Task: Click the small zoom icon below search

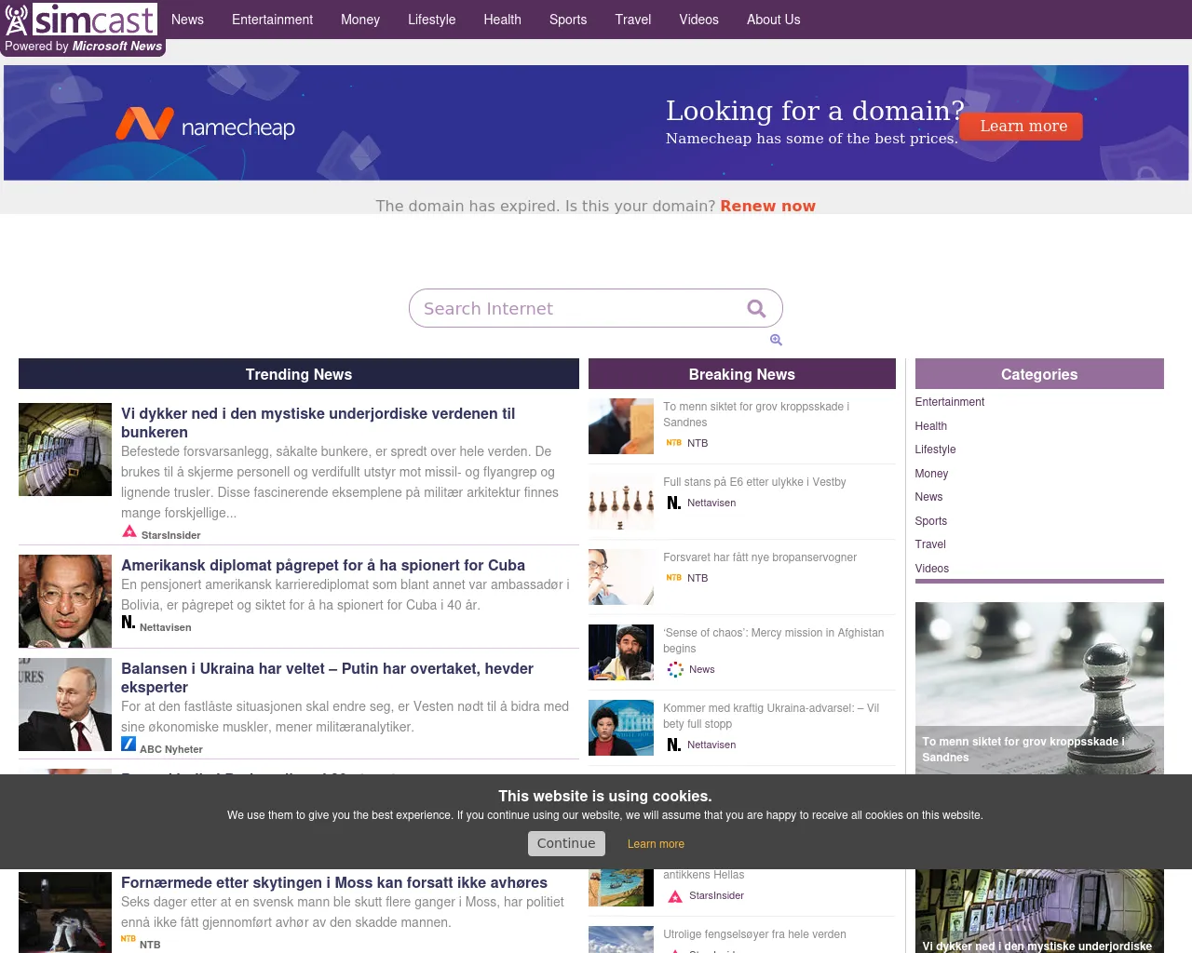Action: coord(776,340)
